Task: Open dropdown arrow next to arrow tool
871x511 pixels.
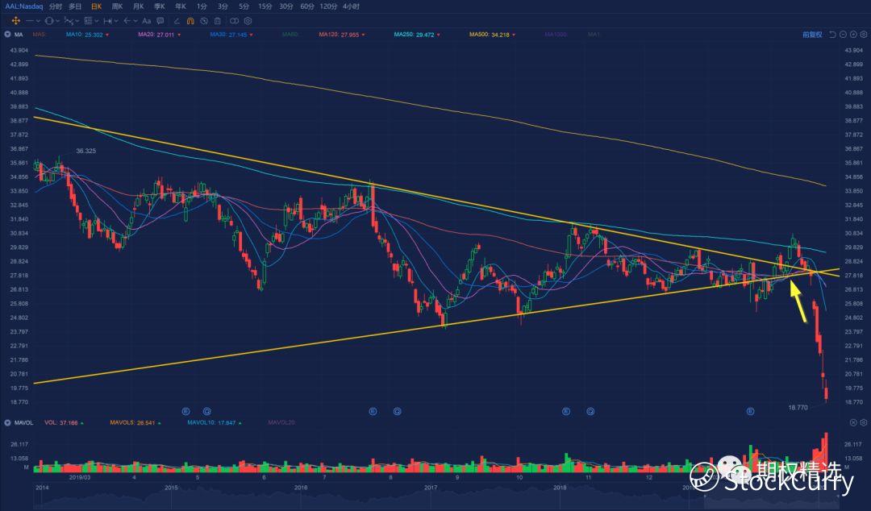Action: coord(135,21)
